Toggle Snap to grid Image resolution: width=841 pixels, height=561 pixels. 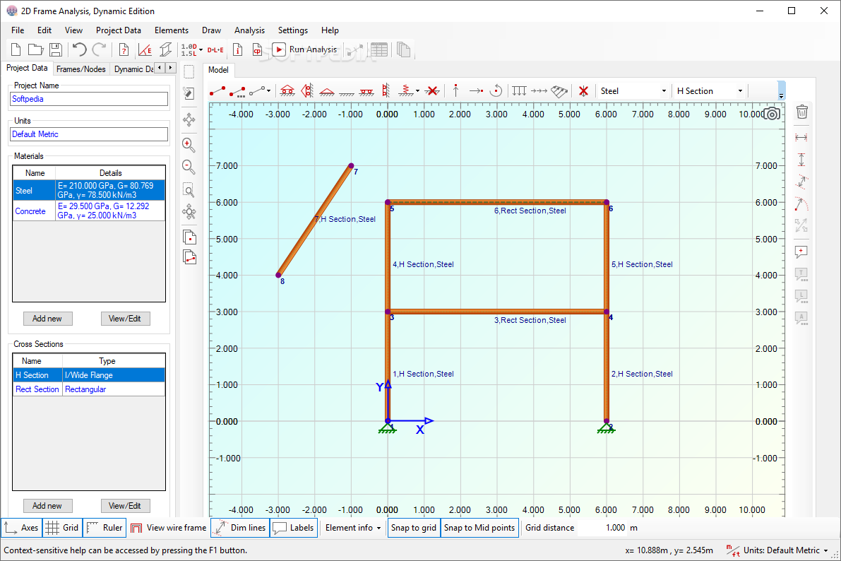pos(414,528)
